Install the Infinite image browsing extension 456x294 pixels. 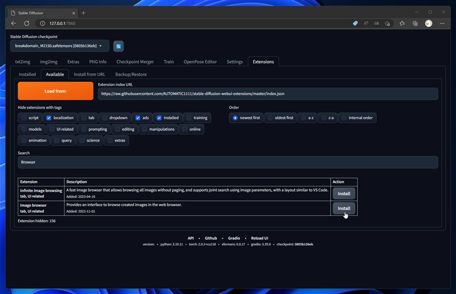click(x=344, y=193)
